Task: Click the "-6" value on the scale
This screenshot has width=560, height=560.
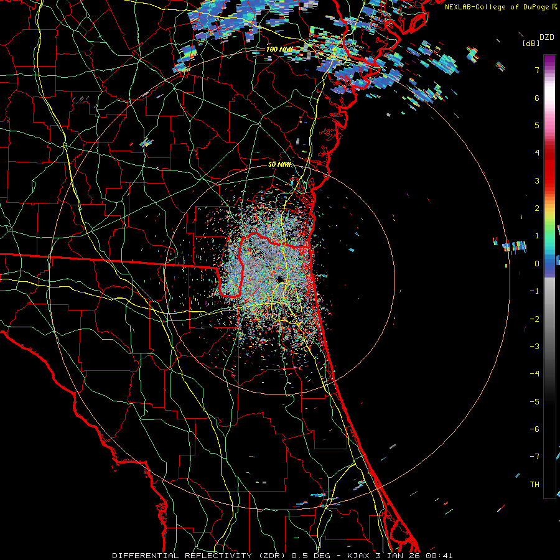Action: tap(534, 429)
